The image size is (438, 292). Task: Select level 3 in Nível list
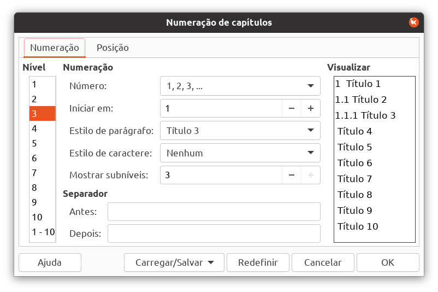coord(43,114)
